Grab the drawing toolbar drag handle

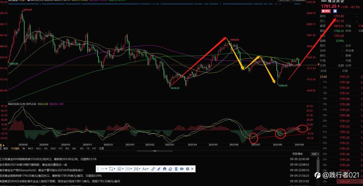pyautogui.click(x=98, y=169)
